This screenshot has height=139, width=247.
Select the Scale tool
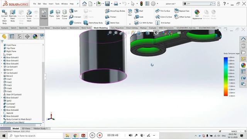(x=139, y=17)
